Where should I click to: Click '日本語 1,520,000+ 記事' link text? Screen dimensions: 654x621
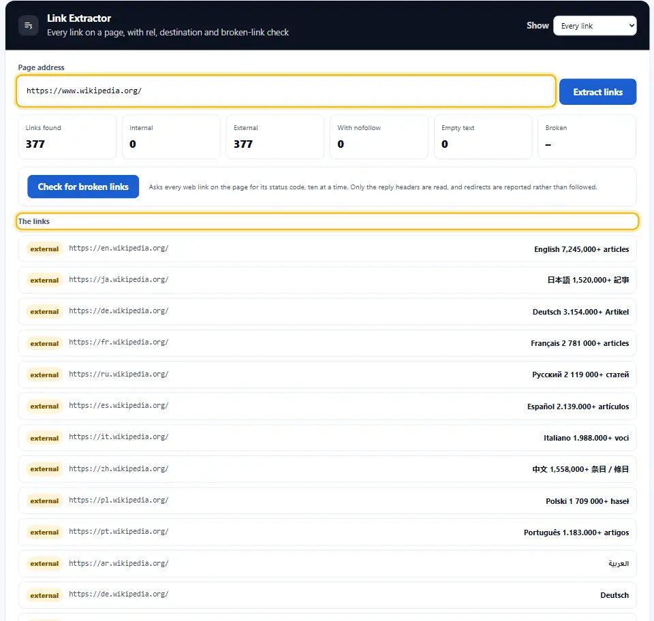[588, 280]
